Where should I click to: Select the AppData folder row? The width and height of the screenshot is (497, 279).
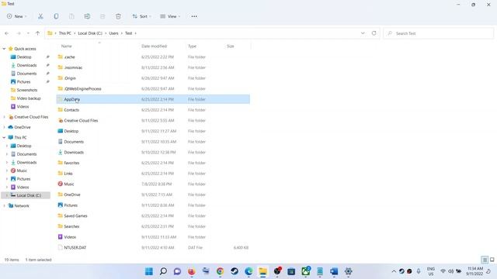154,99
